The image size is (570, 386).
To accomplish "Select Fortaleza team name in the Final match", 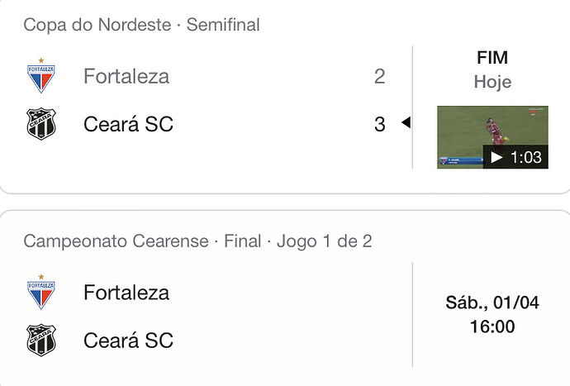I will [126, 293].
